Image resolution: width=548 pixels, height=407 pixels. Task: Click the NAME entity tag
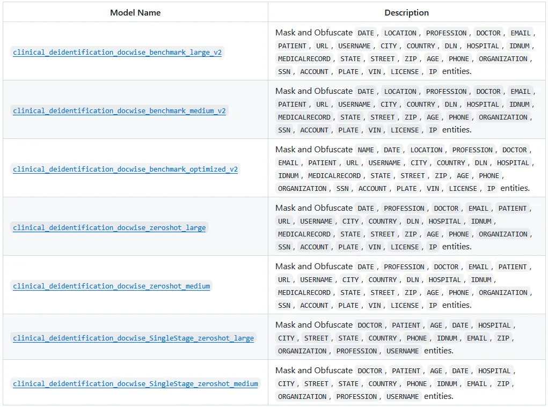(x=366, y=150)
